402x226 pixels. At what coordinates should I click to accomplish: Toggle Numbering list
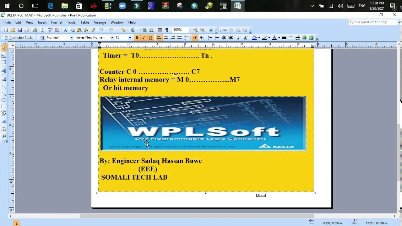point(210,38)
